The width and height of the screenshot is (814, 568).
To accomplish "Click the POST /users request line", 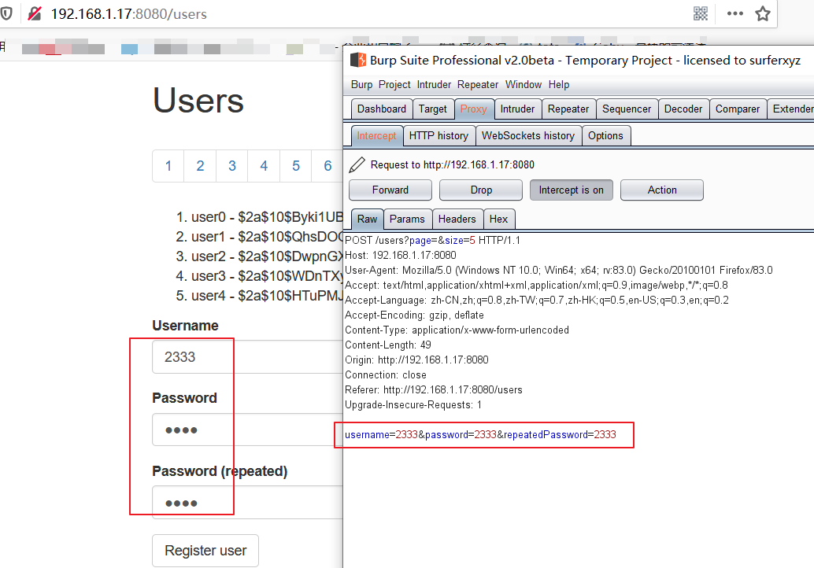I will point(432,240).
